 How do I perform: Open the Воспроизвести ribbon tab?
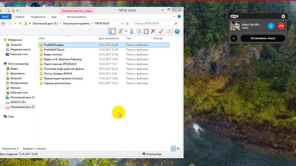(x=77, y=17)
